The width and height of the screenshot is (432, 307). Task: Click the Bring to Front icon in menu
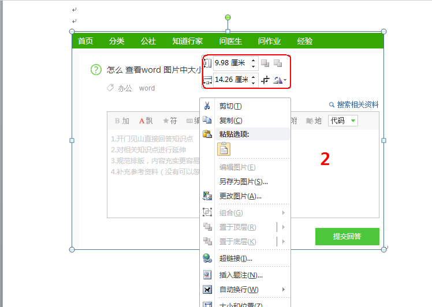point(207,227)
